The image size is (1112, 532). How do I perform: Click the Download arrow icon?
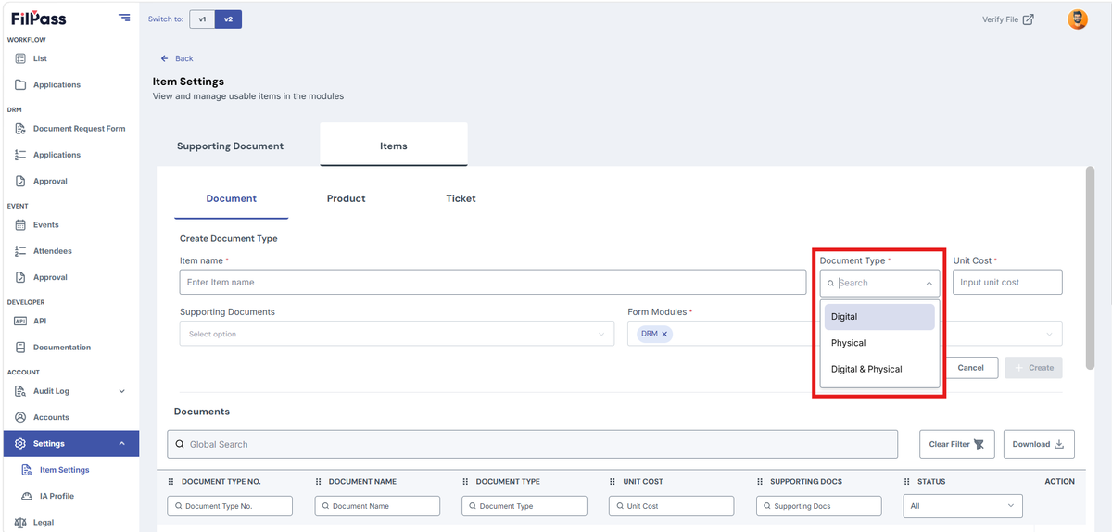click(x=1059, y=444)
